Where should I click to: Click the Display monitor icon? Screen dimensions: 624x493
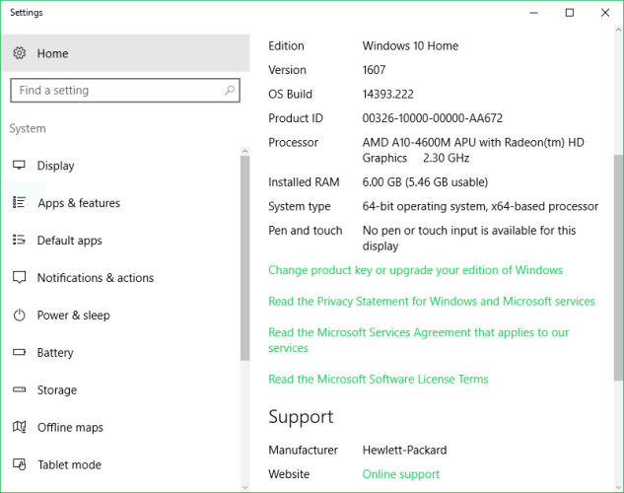19,166
